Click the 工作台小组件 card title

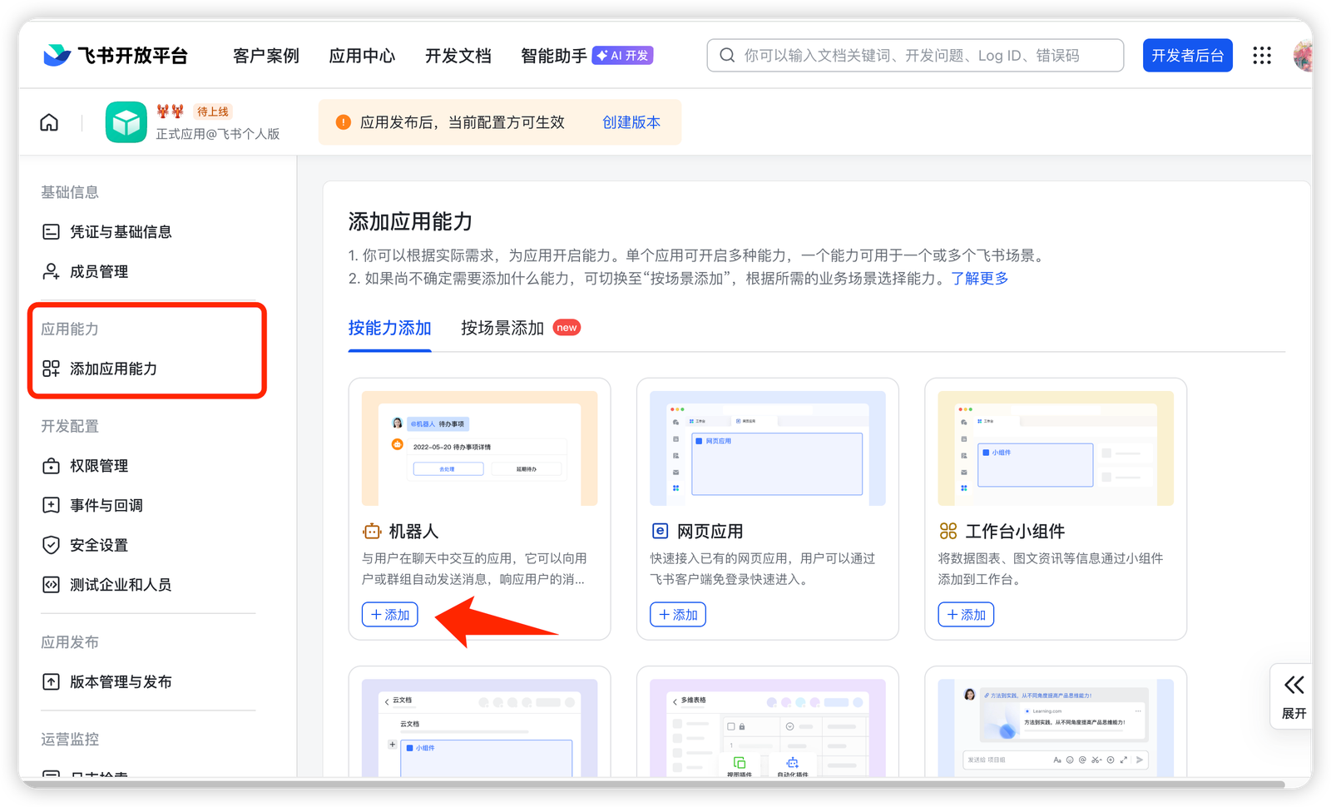[1015, 531]
